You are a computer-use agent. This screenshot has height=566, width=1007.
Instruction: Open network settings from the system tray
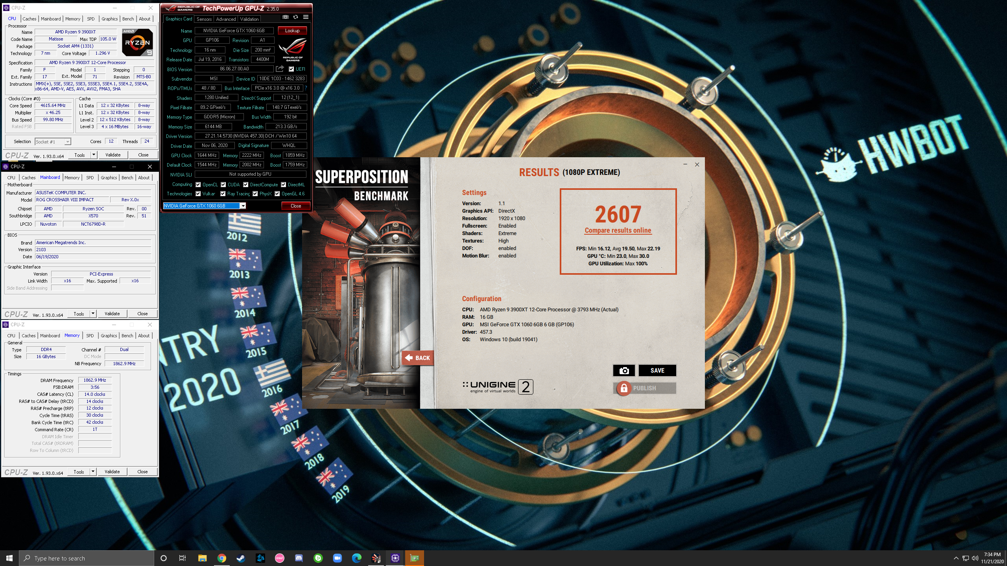[x=965, y=558]
